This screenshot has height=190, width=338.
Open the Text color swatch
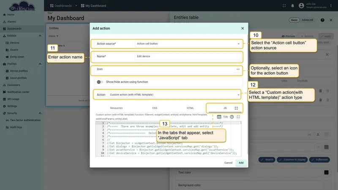point(326,172)
